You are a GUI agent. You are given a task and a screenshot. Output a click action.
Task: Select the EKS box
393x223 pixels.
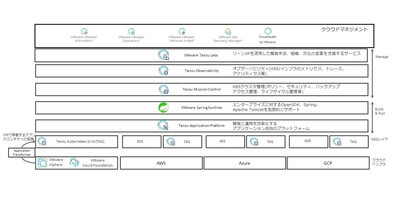click(x=142, y=141)
